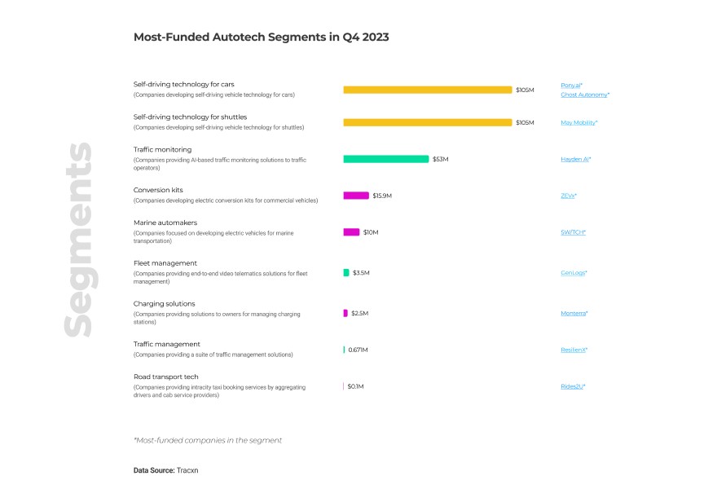The width and height of the screenshot is (717, 489).
Task: Follow the Hayden AI link
Action: coord(574,159)
